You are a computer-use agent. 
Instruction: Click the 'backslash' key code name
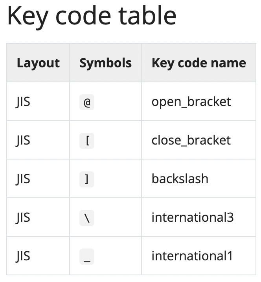(180, 179)
